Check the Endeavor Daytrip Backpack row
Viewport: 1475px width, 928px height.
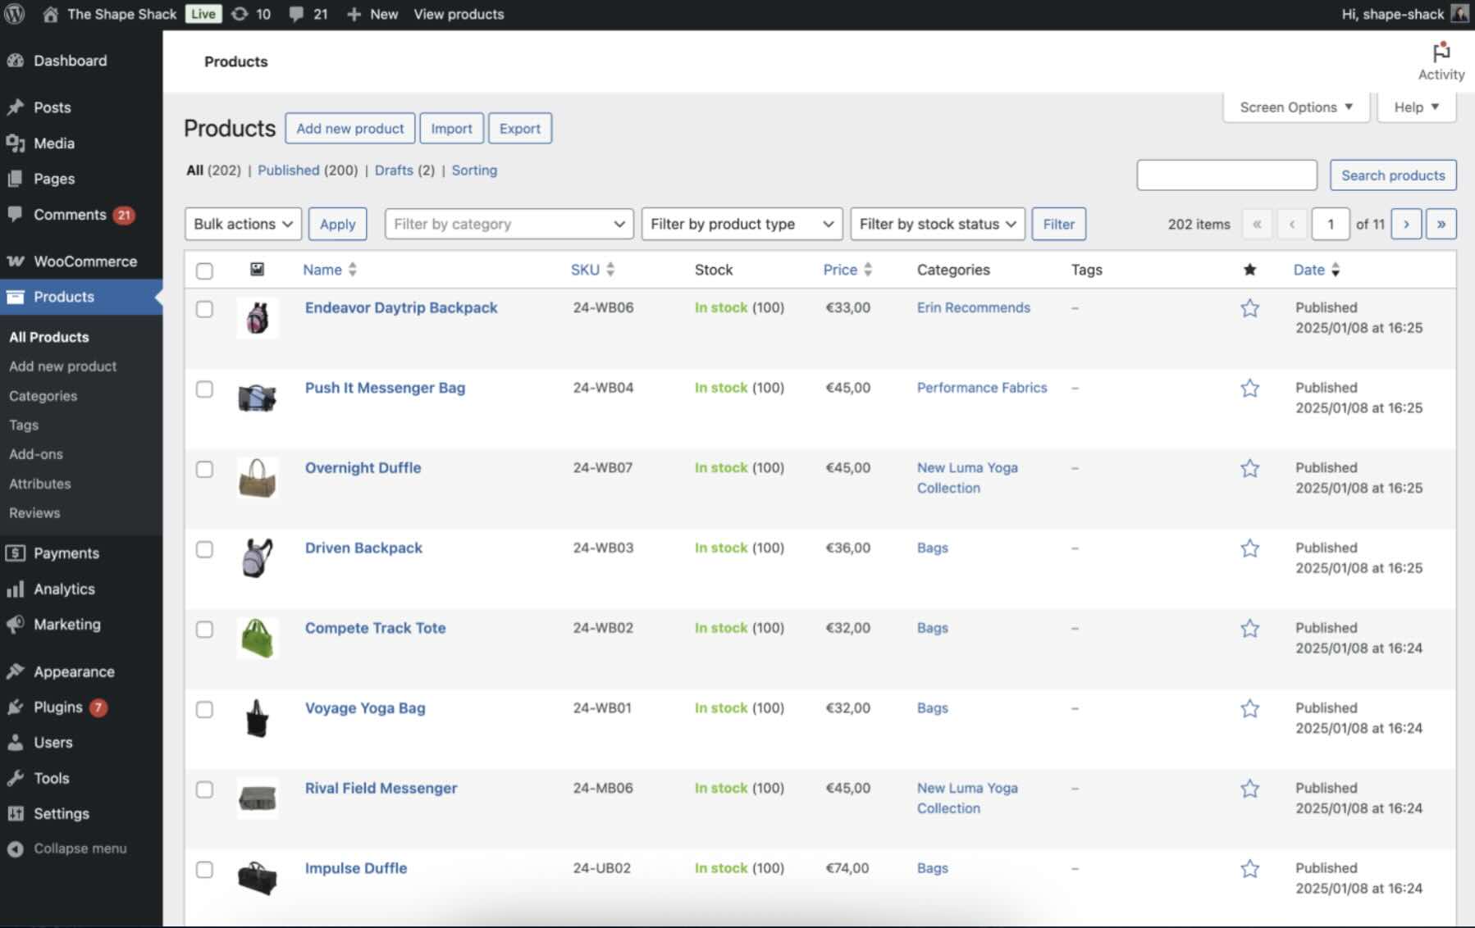[x=204, y=309]
